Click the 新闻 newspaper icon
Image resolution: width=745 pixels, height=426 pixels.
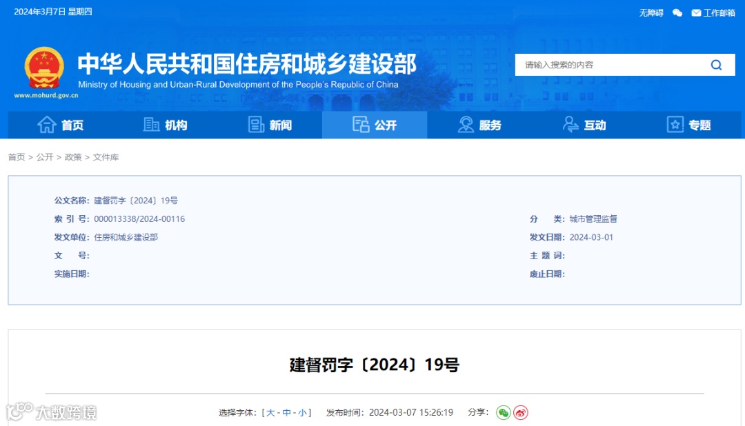256,125
